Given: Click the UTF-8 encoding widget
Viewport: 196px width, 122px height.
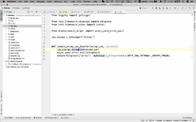Looking at the screenshot, I should 152,120.
